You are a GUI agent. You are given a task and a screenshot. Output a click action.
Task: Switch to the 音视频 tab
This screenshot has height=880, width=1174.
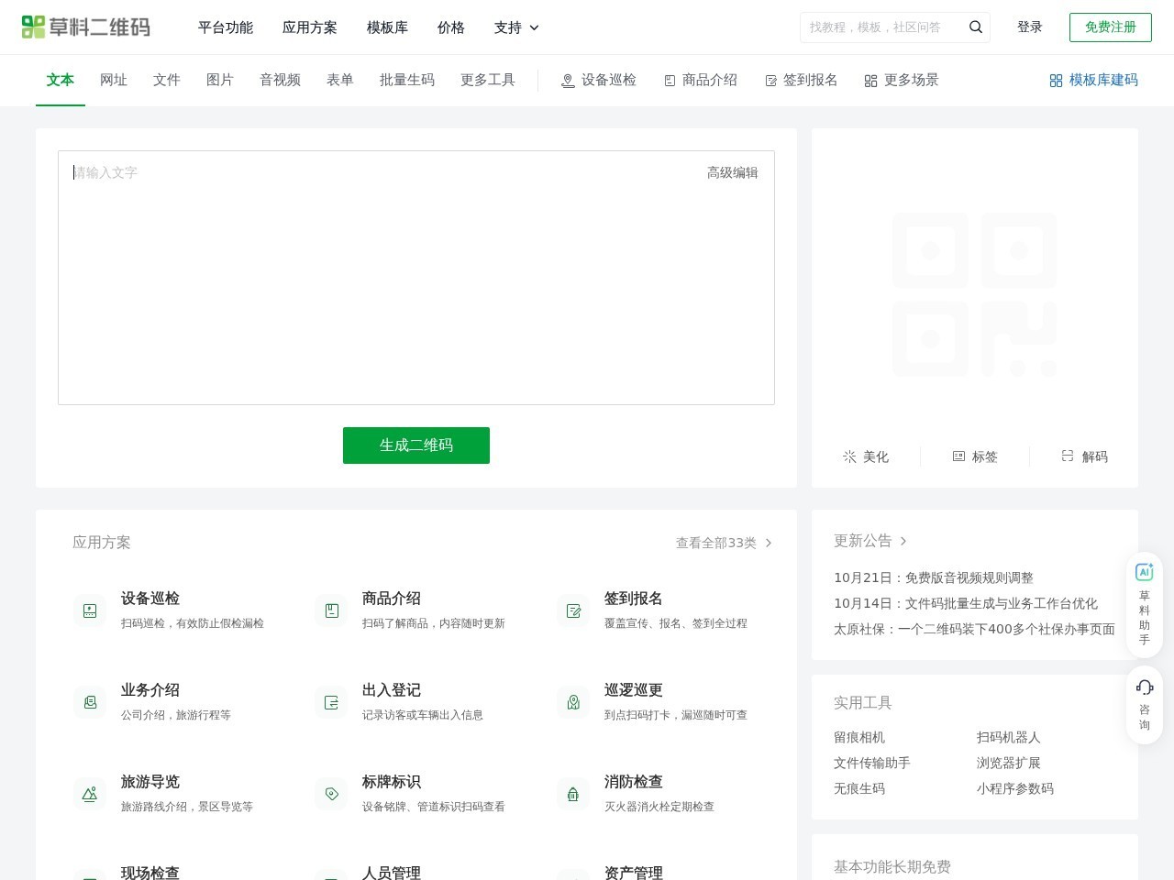280,80
